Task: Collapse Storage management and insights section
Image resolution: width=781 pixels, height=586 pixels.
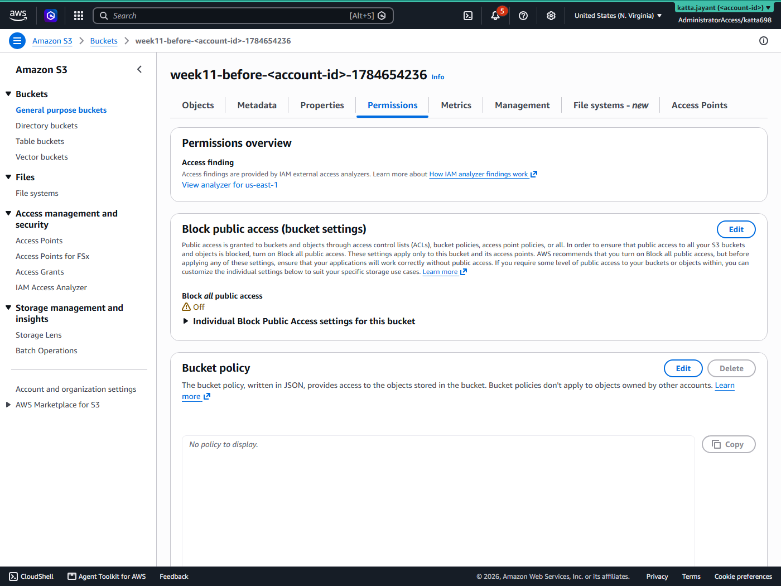Action: (x=8, y=308)
